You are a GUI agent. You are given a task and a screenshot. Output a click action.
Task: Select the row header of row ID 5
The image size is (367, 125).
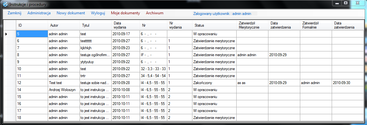[10, 34]
